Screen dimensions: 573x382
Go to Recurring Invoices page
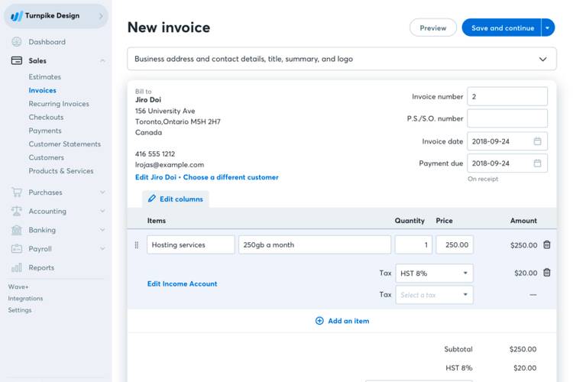(x=59, y=104)
